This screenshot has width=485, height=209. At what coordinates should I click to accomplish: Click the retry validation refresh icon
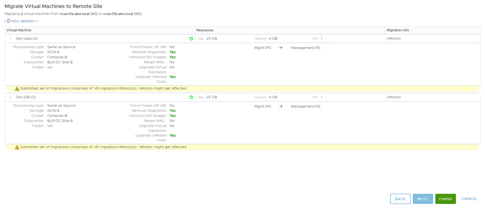point(8,21)
